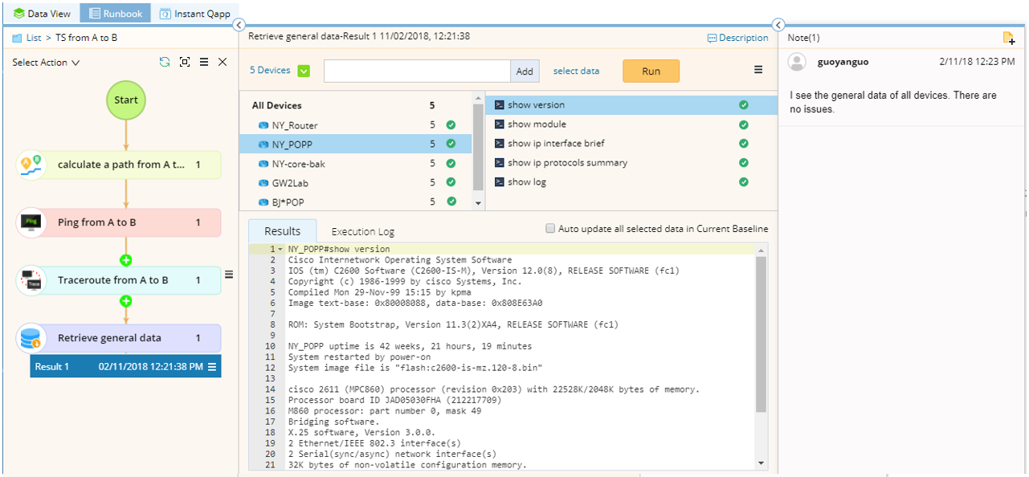Open the Traceroute node hamburger menu
The height and width of the screenshot is (477, 1029).
tap(229, 275)
